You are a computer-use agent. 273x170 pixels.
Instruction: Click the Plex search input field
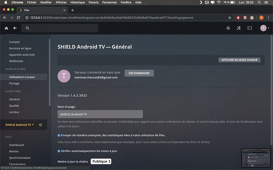[60, 28]
